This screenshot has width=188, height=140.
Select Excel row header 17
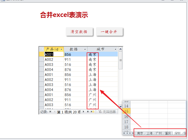point(126,121)
